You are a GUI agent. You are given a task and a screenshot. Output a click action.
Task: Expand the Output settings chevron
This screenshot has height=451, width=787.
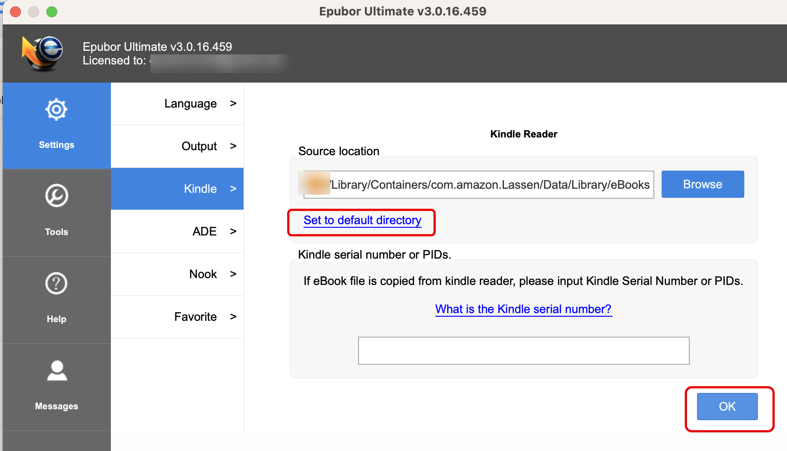coord(233,146)
